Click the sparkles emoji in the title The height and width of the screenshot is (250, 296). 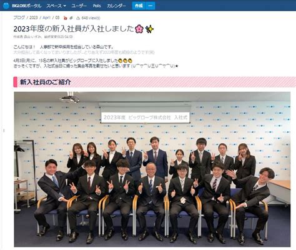pyautogui.click(x=149, y=29)
